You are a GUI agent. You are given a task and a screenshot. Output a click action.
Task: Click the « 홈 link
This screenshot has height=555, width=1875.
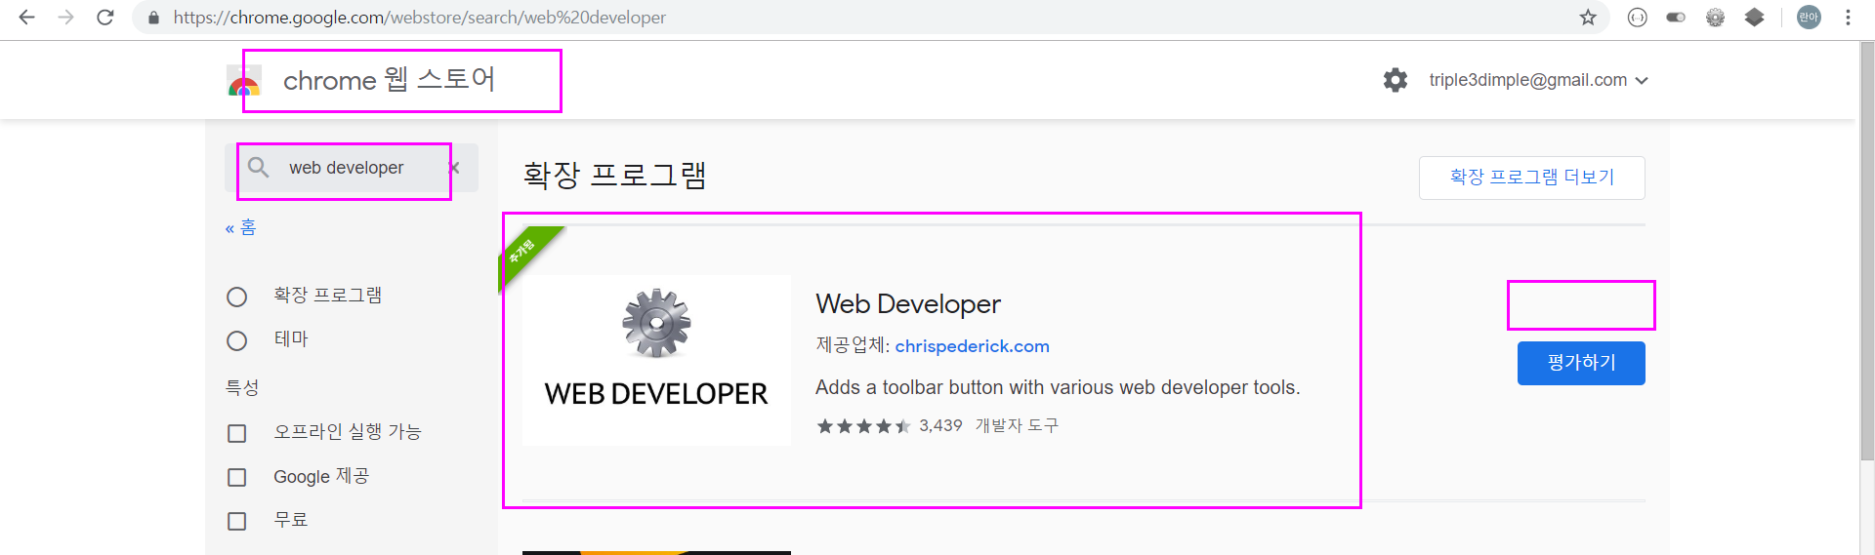tap(240, 227)
